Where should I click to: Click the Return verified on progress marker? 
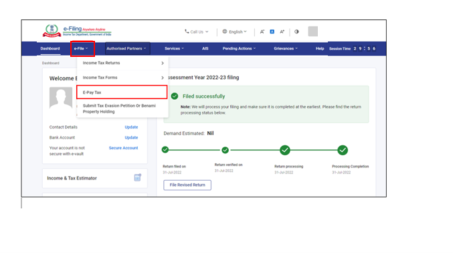225,150
